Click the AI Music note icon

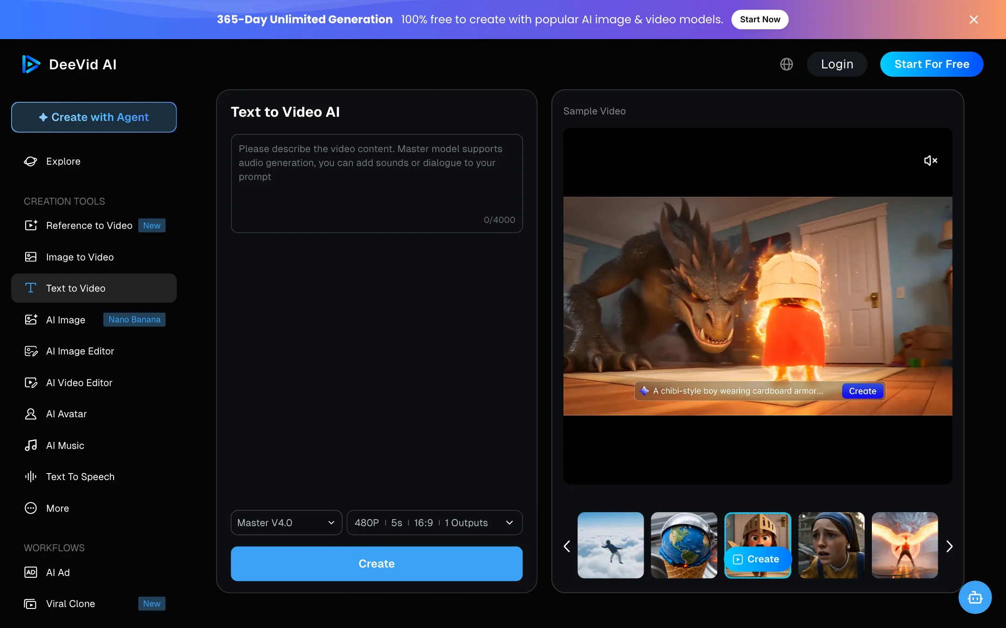tap(31, 445)
